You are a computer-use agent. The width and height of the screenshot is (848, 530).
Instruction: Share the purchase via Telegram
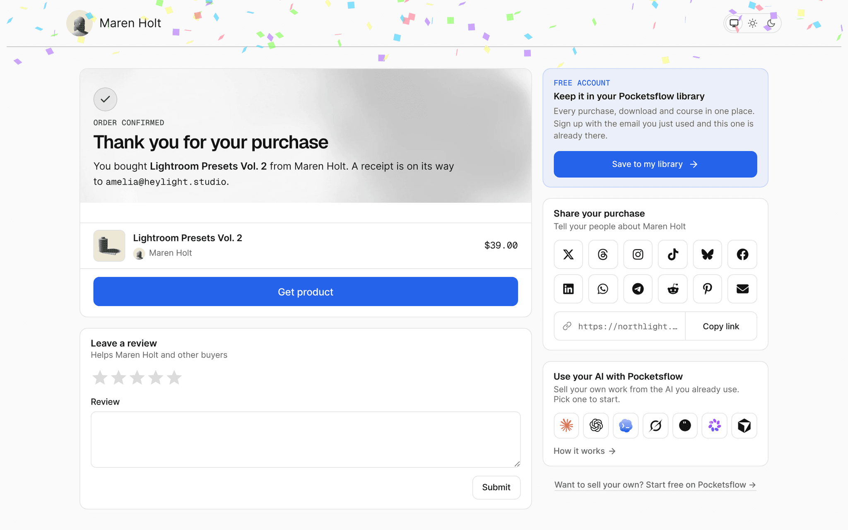pyautogui.click(x=638, y=289)
